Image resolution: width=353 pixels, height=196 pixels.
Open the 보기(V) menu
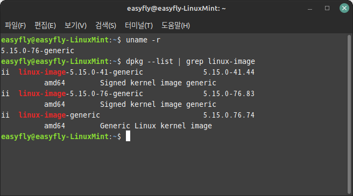pos(75,25)
